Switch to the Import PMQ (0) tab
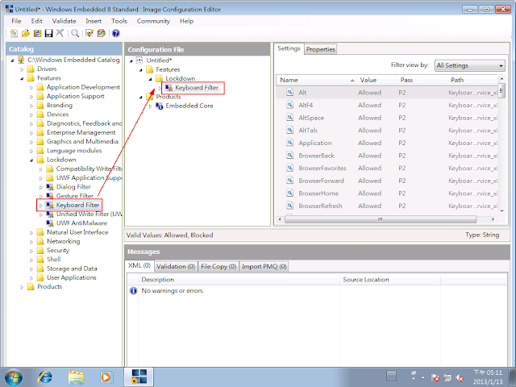This screenshot has height=387, width=516. [x=264, y=266]
